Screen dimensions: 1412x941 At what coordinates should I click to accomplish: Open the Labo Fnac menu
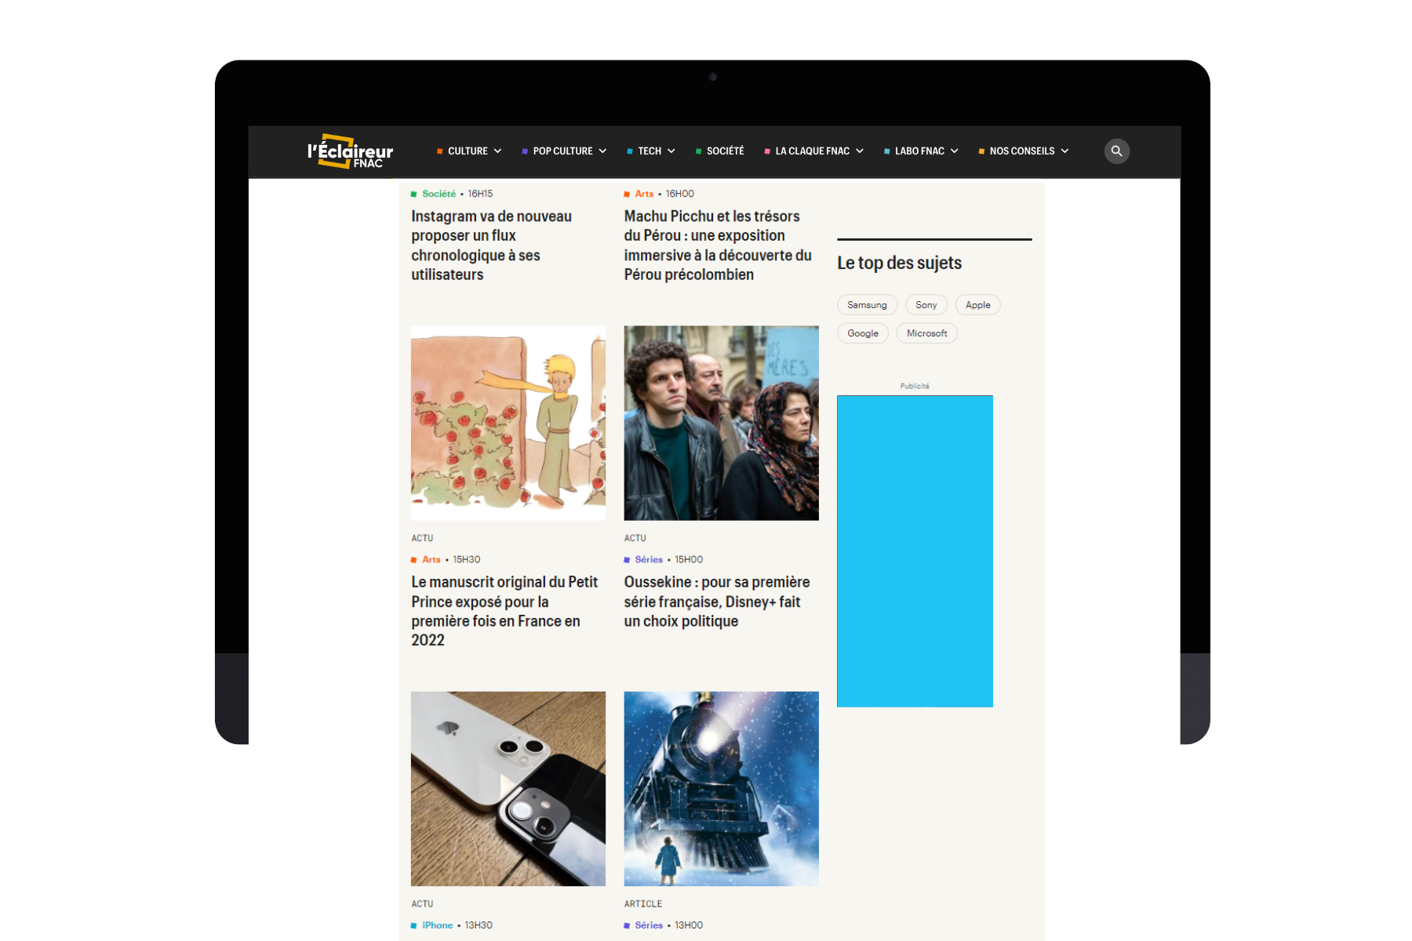tap(920, 151)
